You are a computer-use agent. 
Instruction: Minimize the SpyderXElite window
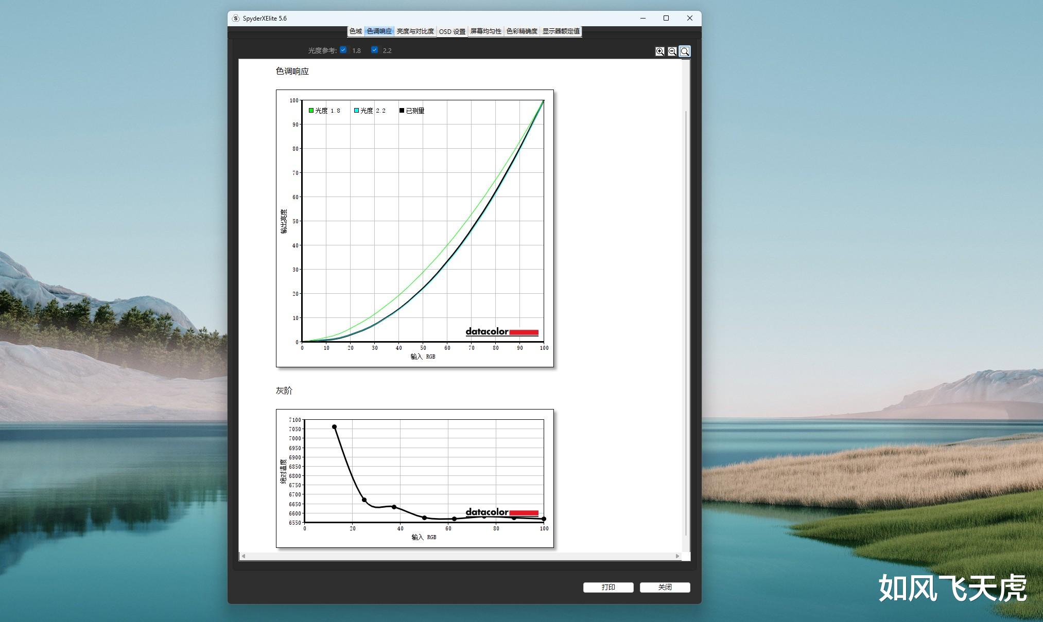643,18
